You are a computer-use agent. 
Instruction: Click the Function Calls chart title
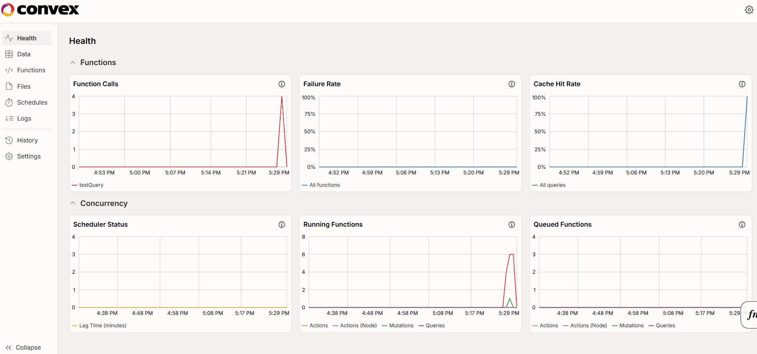(96, 84)
